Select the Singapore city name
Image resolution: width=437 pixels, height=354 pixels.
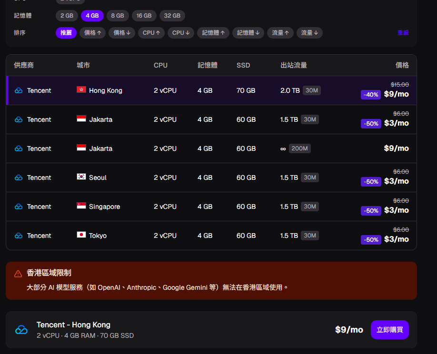[x=105, y=206]
